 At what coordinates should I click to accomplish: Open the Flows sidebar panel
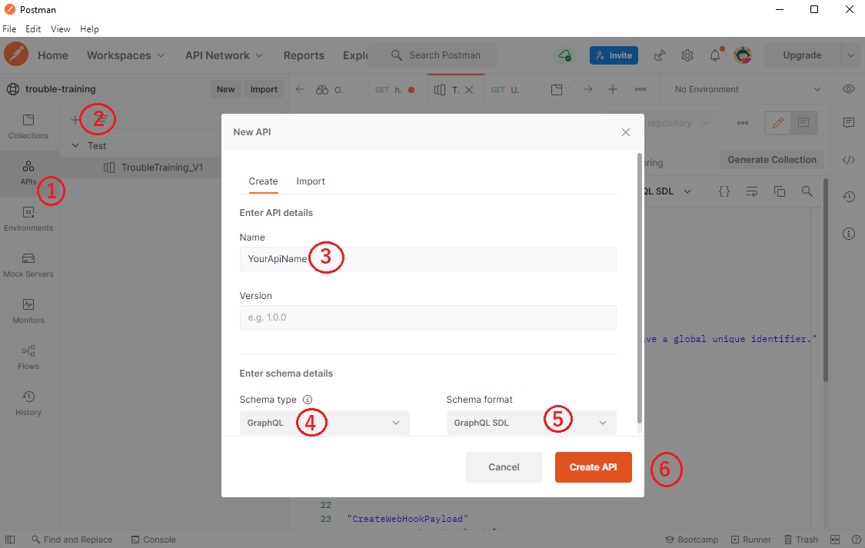(x=28, y=357)
